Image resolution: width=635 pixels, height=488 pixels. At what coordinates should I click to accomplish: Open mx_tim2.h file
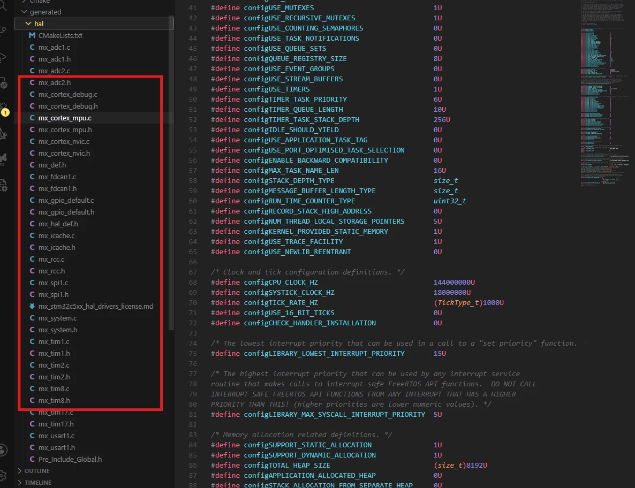coord(54,377)
